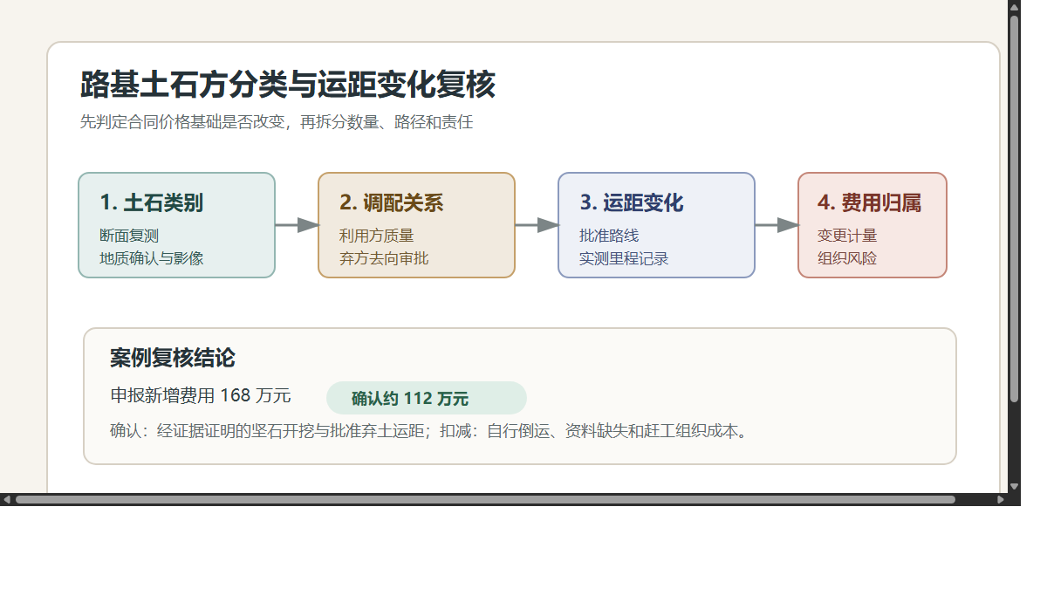1047x589 pixels.
Task: Select the 3. 运距变化 step card heading
Action: click(632, 203)
